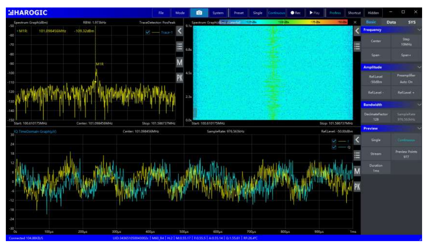Click the SampleRate: 976.563kHz label above IQ graph
The image size is (425, 244).
point(225,132)
